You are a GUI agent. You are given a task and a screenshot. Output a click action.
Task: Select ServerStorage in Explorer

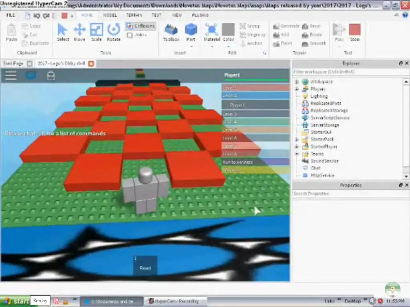click(324, 125)
